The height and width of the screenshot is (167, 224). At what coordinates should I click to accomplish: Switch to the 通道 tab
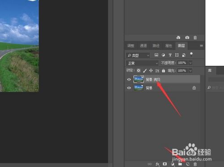(143, 46)
